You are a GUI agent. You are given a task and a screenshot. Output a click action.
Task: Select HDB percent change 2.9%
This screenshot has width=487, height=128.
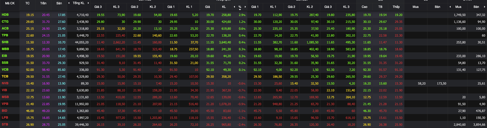(242, 15)
